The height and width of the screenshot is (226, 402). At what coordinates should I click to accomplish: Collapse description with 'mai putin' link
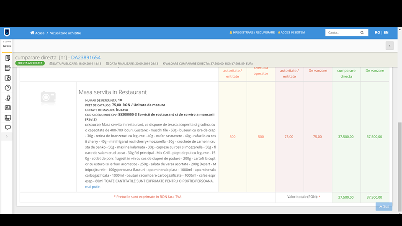pos(93,187)
